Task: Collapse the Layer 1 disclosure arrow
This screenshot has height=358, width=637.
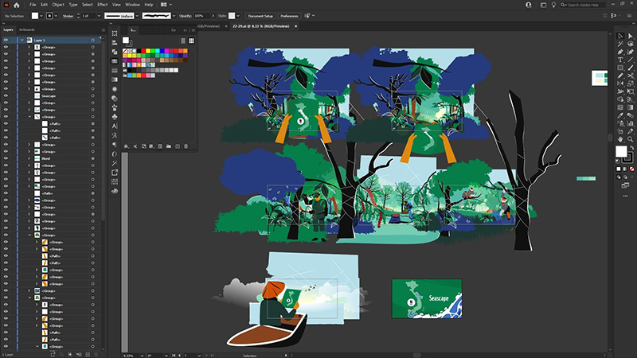Action: pyautogui.click(x=22, y=41)
